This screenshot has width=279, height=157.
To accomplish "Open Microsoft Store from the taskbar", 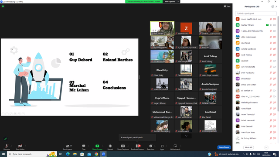I will pos(82,154).
